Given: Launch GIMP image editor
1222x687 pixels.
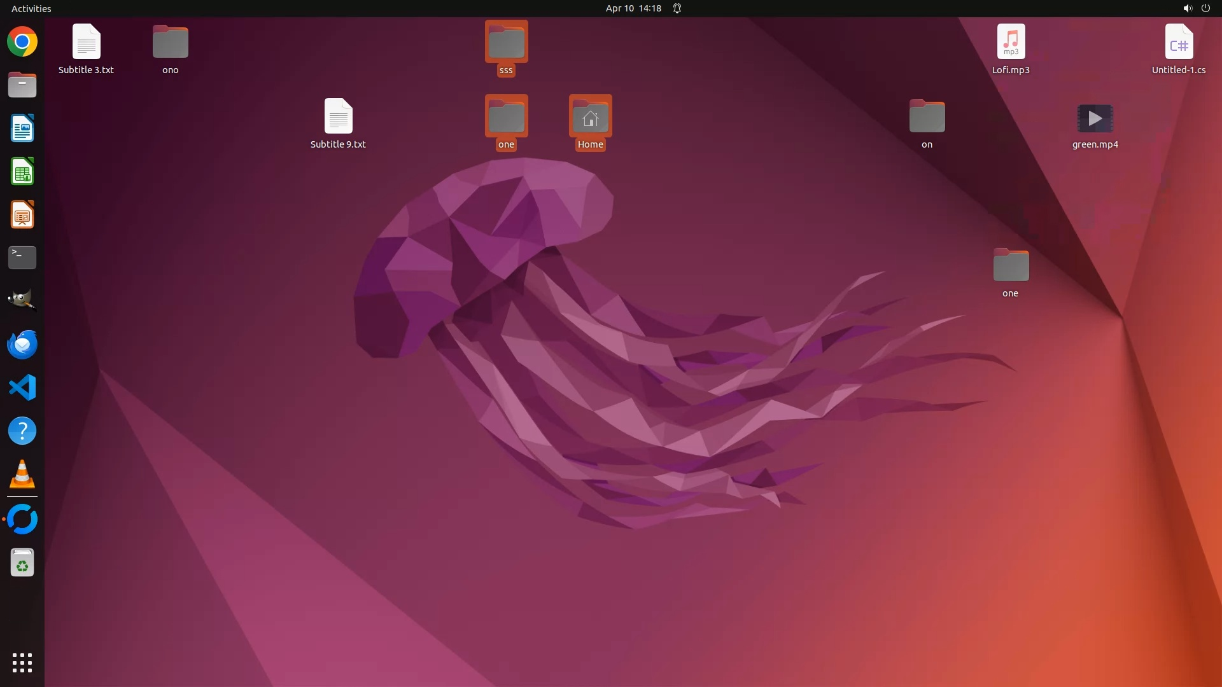Looking at the screenshot, I should click(x=22, y=300).
